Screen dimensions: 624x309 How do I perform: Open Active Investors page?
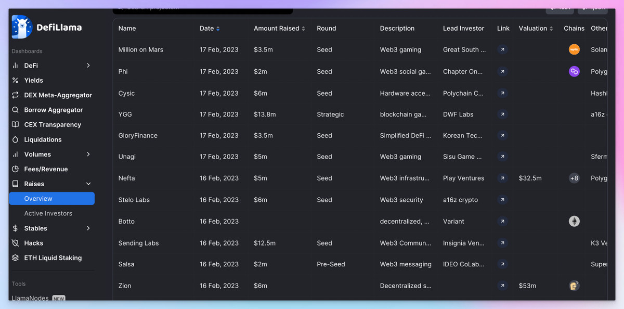(48, 214)
